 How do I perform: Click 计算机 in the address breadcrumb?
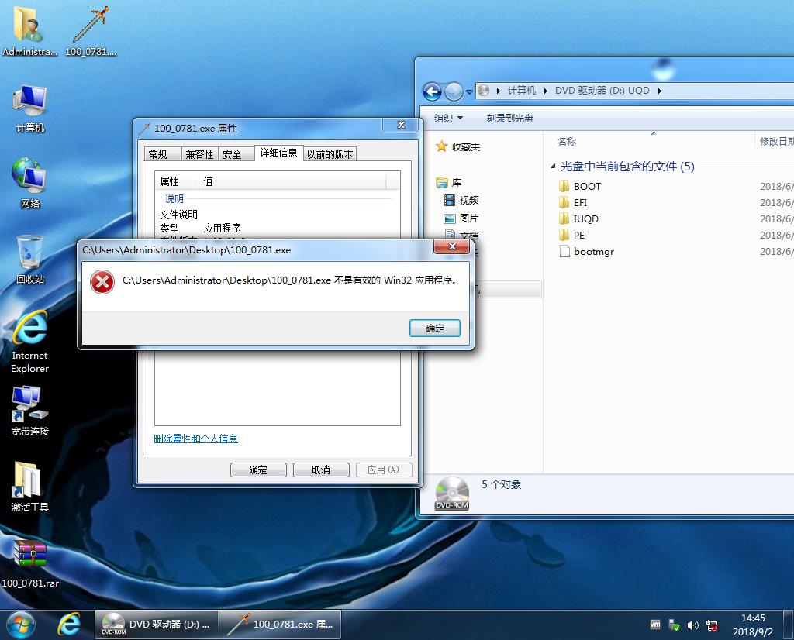coord(522,91)
